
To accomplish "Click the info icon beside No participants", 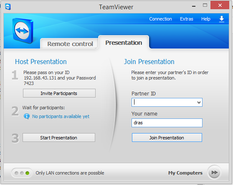I will [27, 116].
